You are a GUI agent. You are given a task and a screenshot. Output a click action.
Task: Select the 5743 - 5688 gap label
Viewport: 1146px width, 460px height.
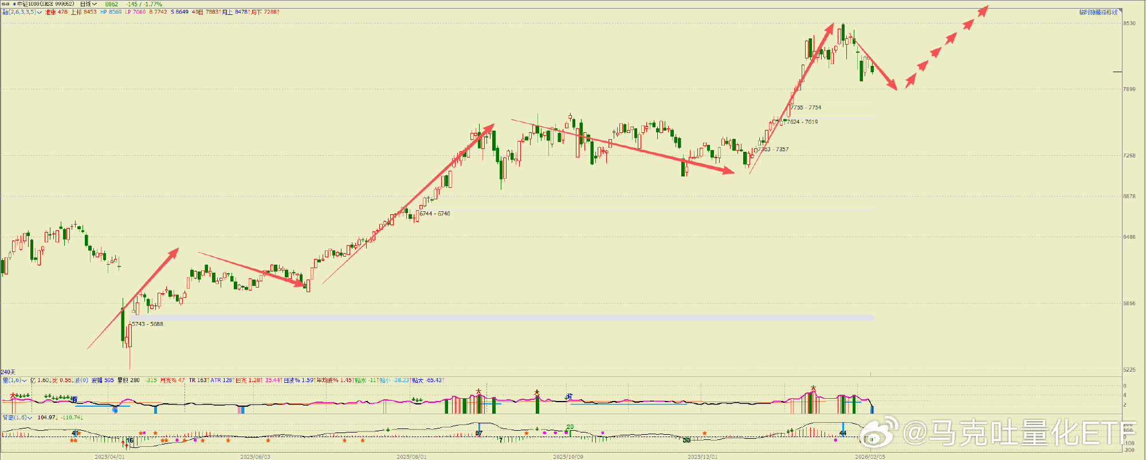coord(147,324)
